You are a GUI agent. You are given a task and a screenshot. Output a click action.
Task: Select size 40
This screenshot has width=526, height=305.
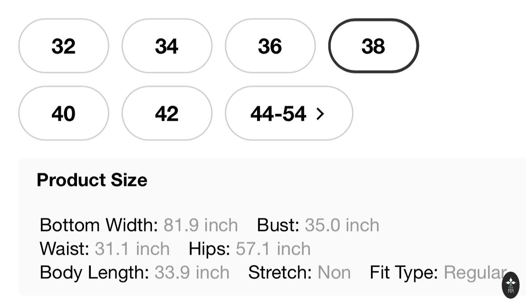[x=63, y=114]
